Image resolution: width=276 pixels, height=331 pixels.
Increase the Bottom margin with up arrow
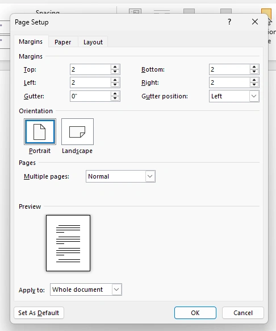click(254, 67)
